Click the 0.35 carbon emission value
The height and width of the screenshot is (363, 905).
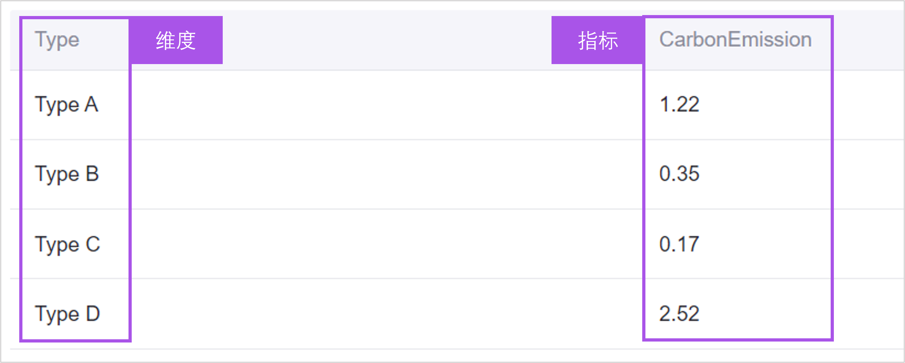point(679,174)
